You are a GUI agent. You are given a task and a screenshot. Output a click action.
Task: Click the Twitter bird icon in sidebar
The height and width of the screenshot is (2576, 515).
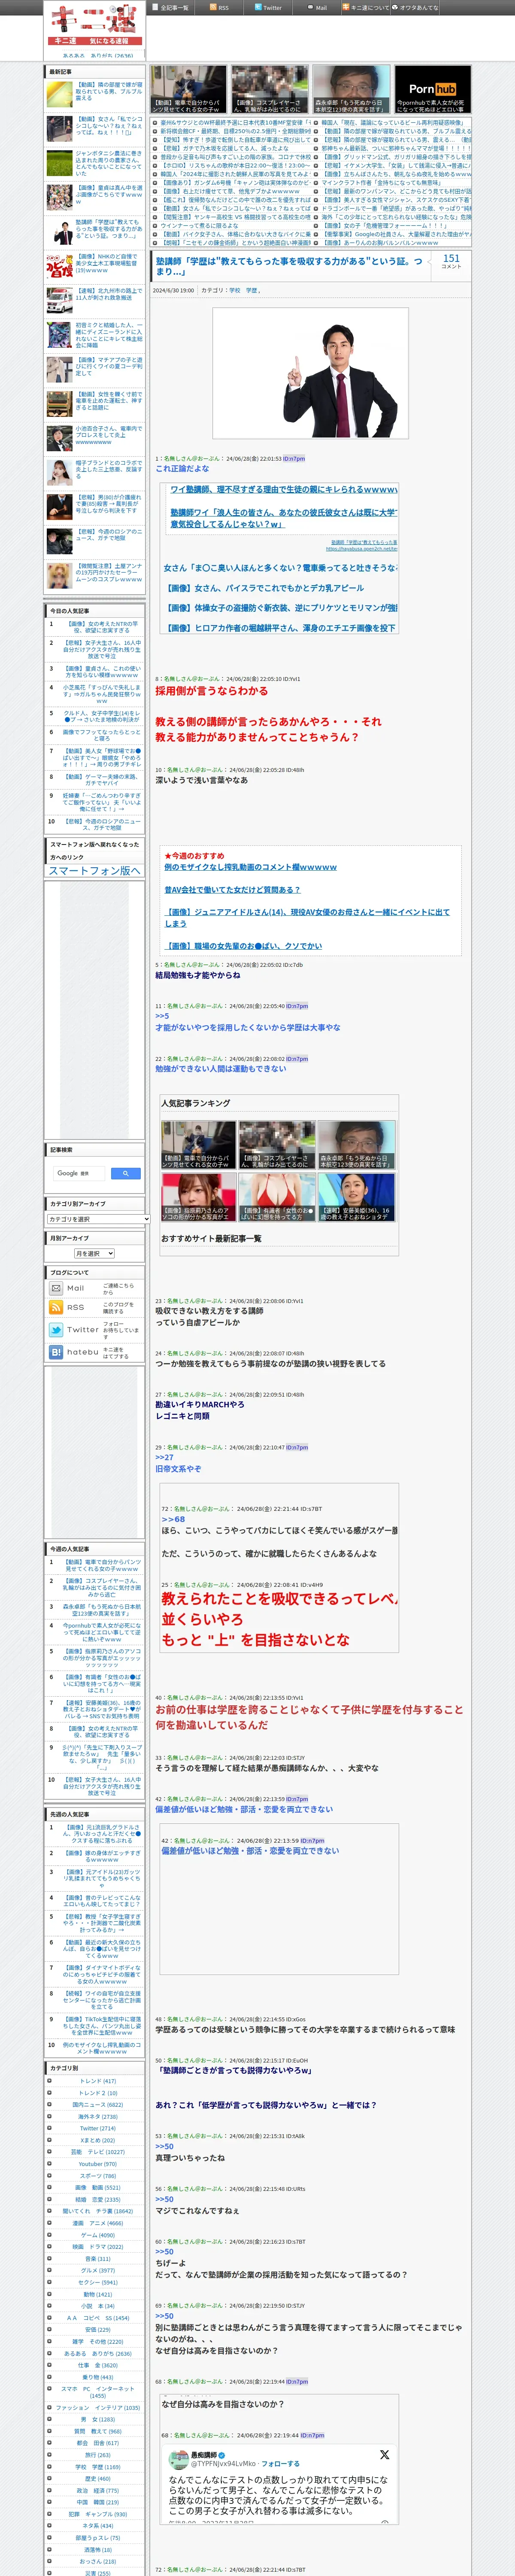coord(56,1330)
